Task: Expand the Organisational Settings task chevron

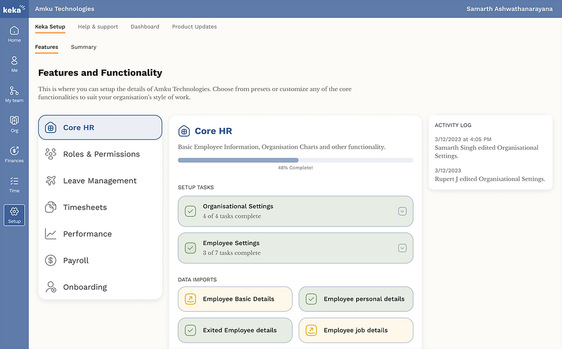Action: tap(403, 211)
